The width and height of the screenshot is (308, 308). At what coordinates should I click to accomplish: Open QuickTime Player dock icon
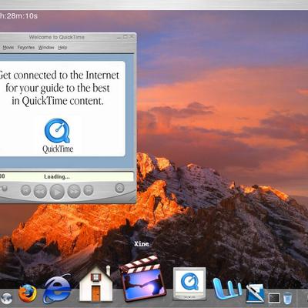[x=189, y=283]
